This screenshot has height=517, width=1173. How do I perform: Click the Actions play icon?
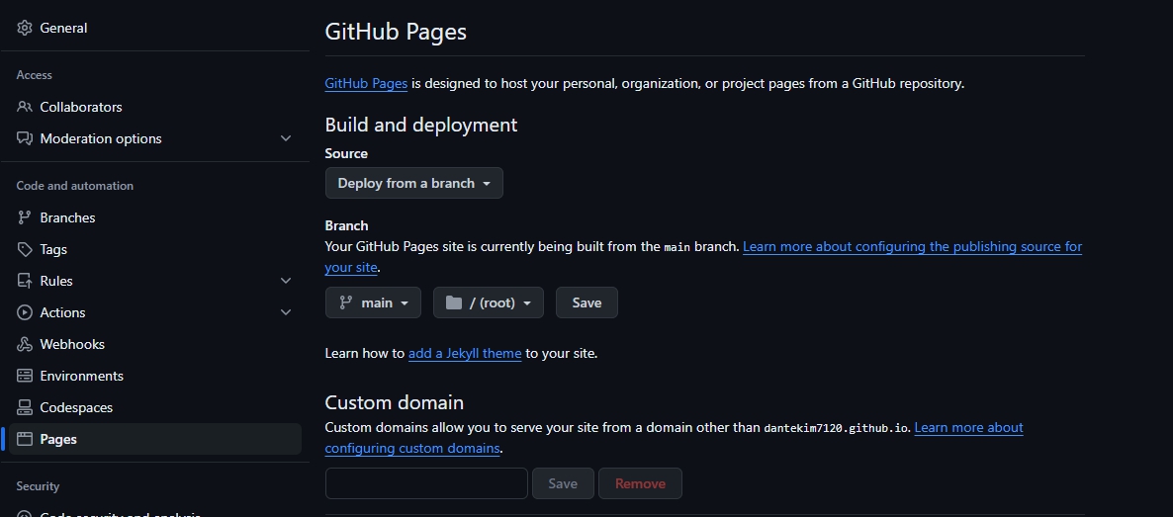click(x=25, y=312)
